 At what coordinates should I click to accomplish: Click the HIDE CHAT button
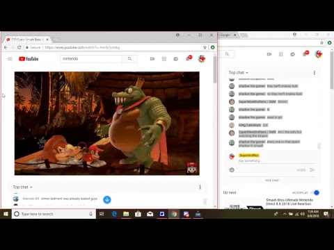[272, 181]
